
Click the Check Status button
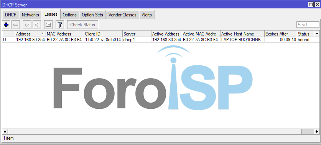click(x=83, y=25)
